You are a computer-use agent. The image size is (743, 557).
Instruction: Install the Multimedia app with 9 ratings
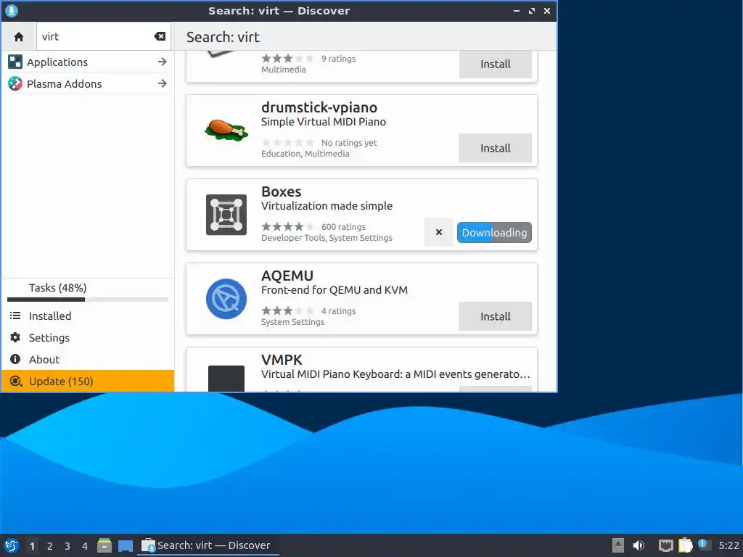[495, 65]
